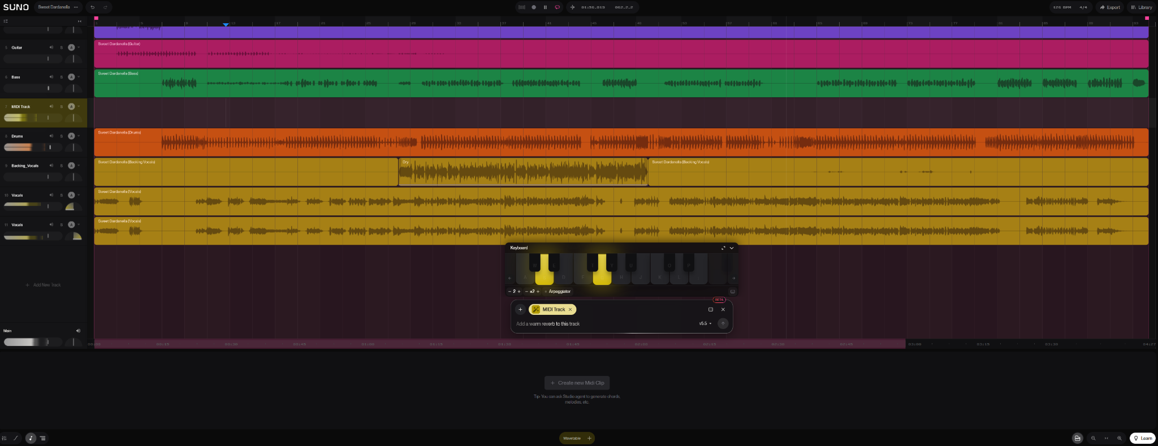Open the mixer view icon at bottom left

pos(5,438)
